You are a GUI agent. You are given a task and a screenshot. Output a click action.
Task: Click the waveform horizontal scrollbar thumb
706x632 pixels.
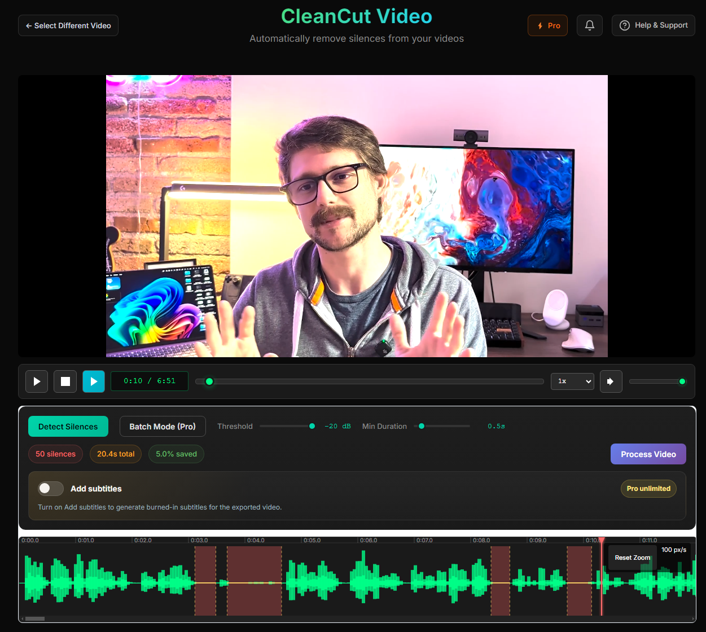coord(35,619)
